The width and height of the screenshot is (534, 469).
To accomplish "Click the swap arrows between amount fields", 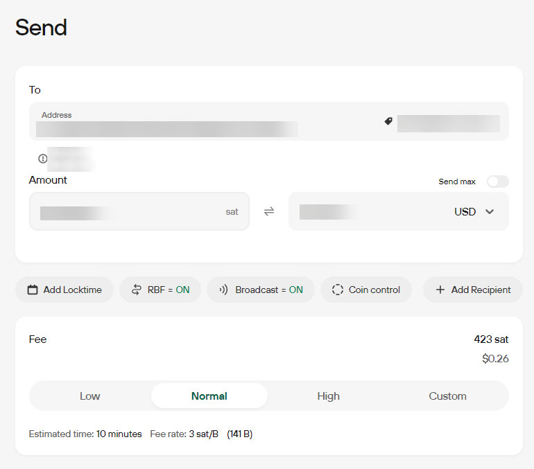I will [x=269, y=211].
